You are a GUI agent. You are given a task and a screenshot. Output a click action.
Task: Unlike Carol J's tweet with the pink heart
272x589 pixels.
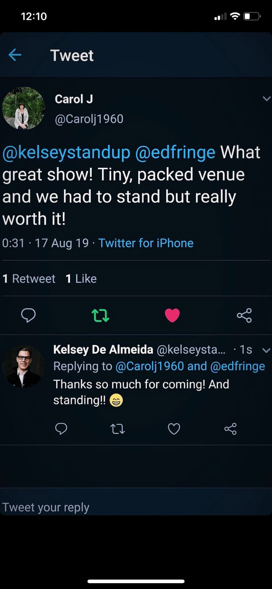pos(172,315)
